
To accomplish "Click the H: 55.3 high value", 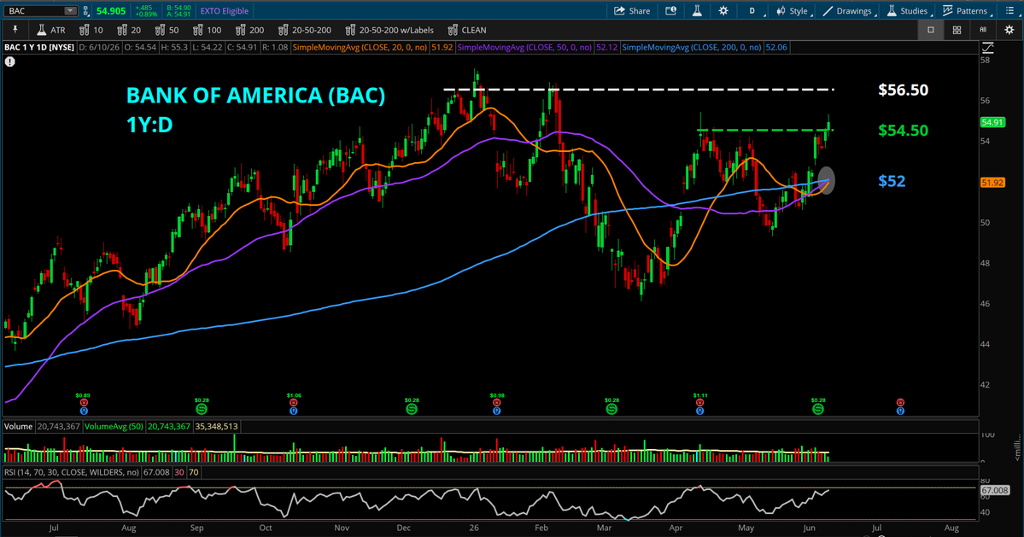I will pyautogui.click(x=175, y=48).
